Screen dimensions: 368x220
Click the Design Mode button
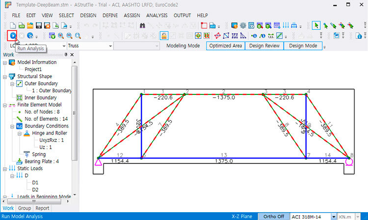(x=303, y=46)
